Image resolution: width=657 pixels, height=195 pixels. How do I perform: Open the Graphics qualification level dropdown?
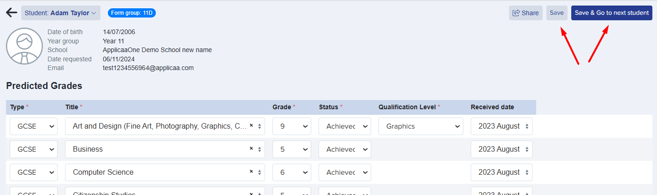click(x=421, y=126)
